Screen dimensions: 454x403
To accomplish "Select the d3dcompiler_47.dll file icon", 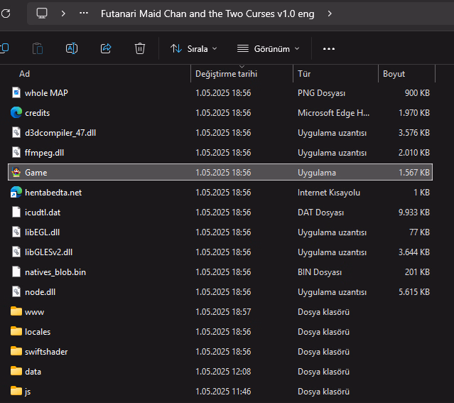I will tap(16, 132).
